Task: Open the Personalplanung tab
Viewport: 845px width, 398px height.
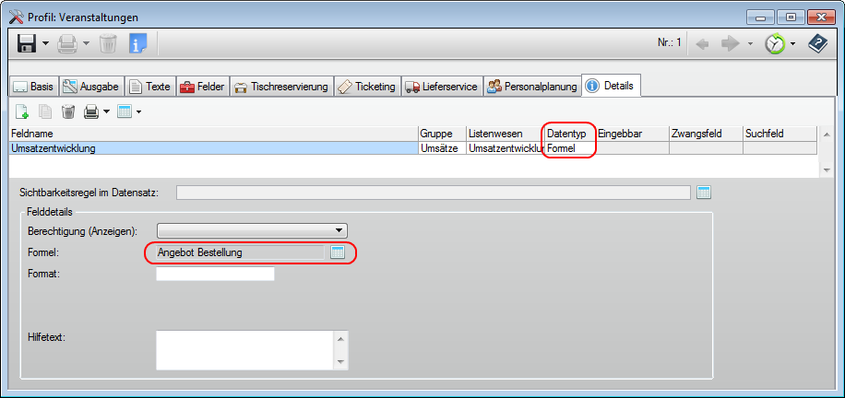Action: pyautogui.click(x=532, y=87)
